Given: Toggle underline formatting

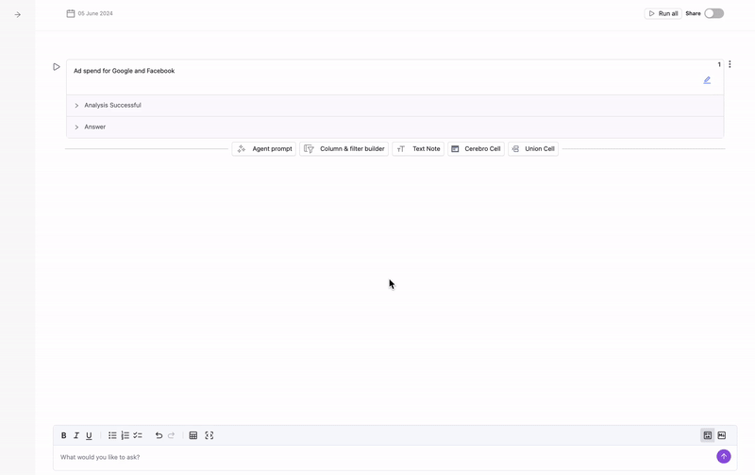Looking at the screenshot, I should [89, 435].
